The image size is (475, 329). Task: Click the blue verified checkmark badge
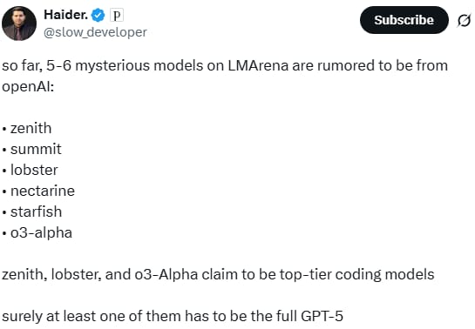coord(98,15)
